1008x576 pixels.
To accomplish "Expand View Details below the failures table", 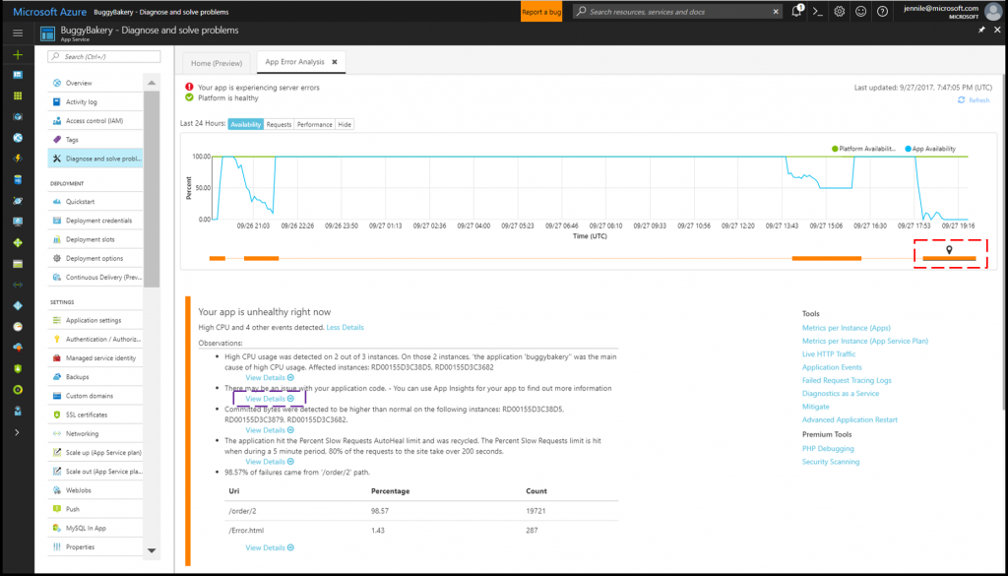I will click(x=269, y=547).
